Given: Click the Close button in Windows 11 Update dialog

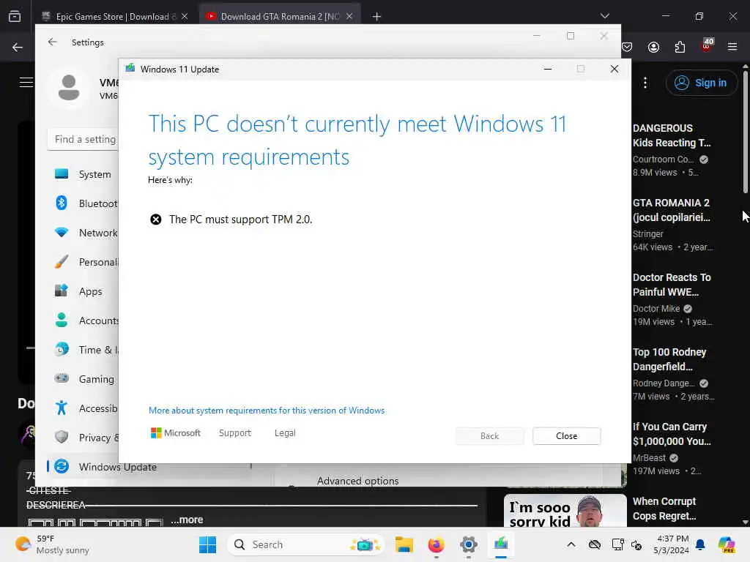Looking at the screenshot, I should coord(566,436).
